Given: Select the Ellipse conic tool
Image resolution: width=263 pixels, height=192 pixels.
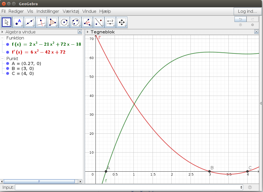Looking at the screenshot, I should tap(75, 22).
